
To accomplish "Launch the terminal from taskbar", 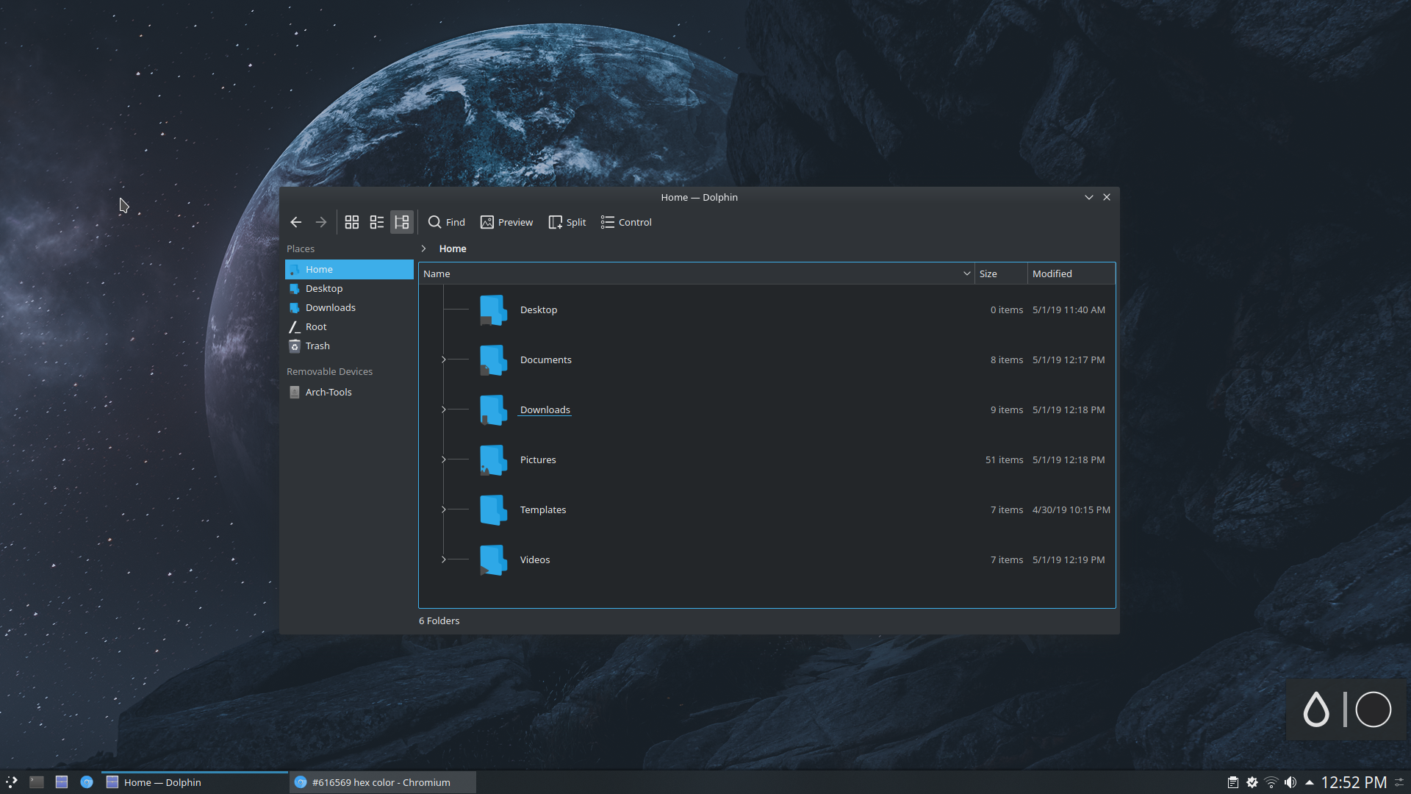I will tap(37, 782).
